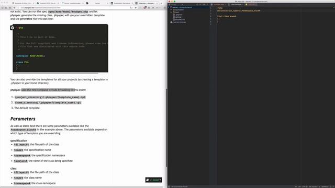Click the declare(strict_types) line in editor
The height and width of the screenshot is (188, 335).
239,10
